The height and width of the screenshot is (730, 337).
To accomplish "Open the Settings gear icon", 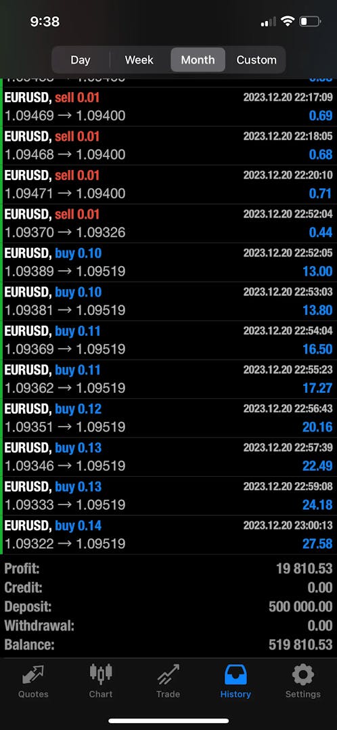I will pos(303,674).
